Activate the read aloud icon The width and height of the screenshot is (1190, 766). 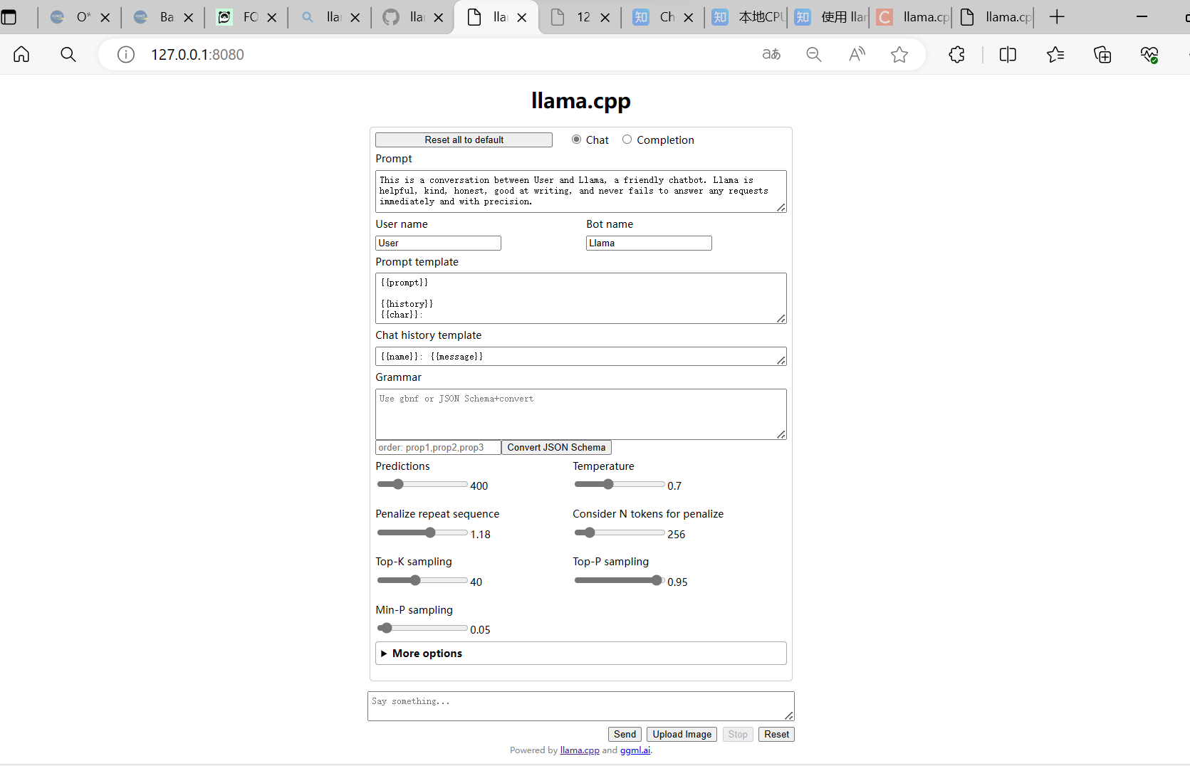857,55
